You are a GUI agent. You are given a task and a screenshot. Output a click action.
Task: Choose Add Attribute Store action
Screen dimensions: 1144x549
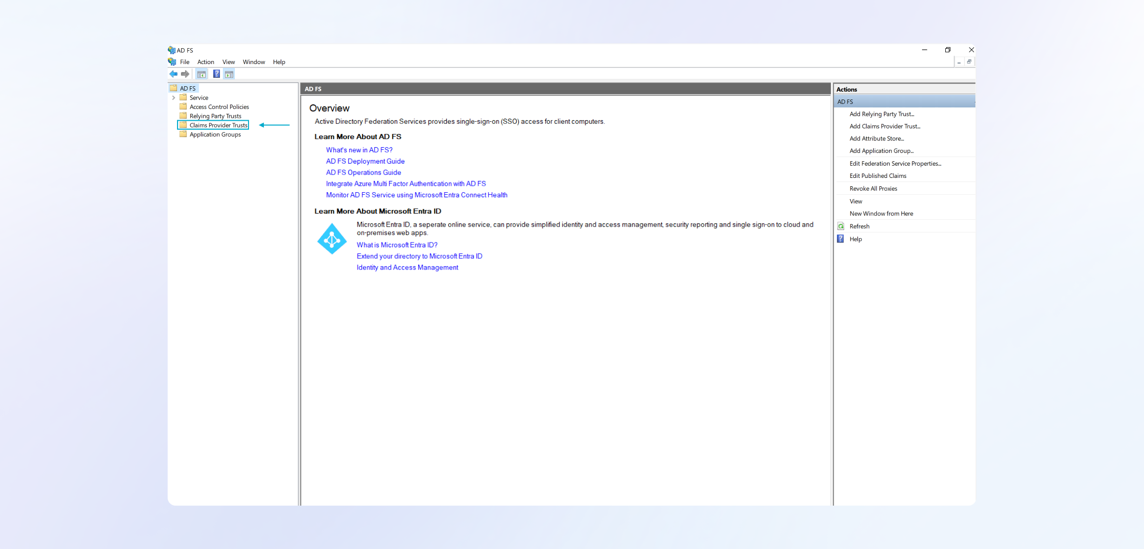877,138
